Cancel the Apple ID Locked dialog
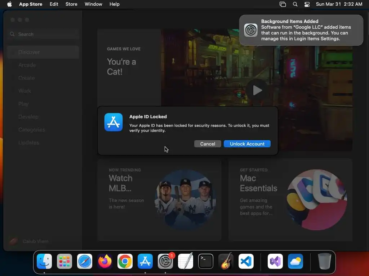The image size is (369, 276). click(x=208, y=144)
